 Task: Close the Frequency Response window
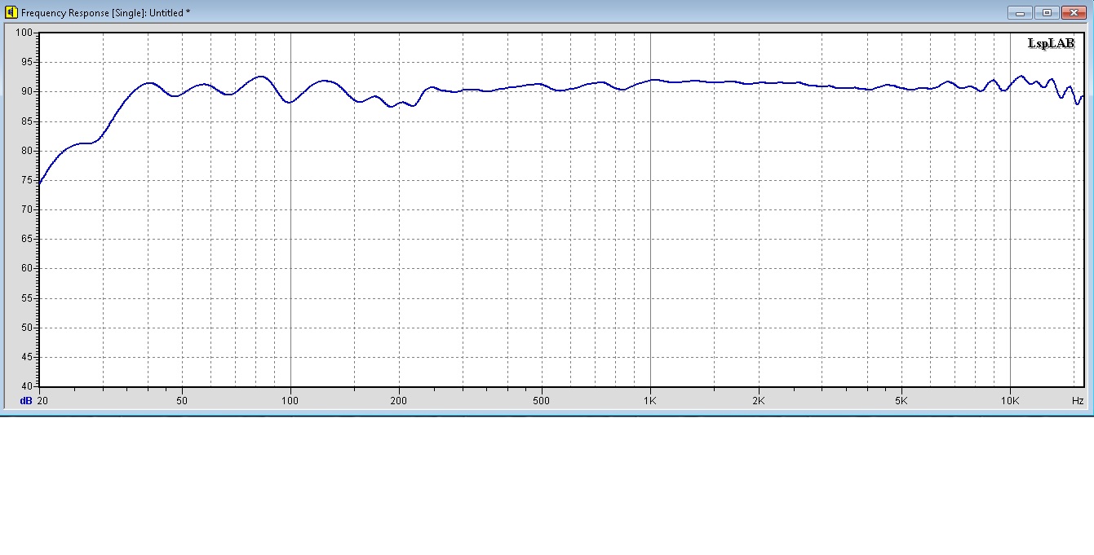coord(1074,12)
